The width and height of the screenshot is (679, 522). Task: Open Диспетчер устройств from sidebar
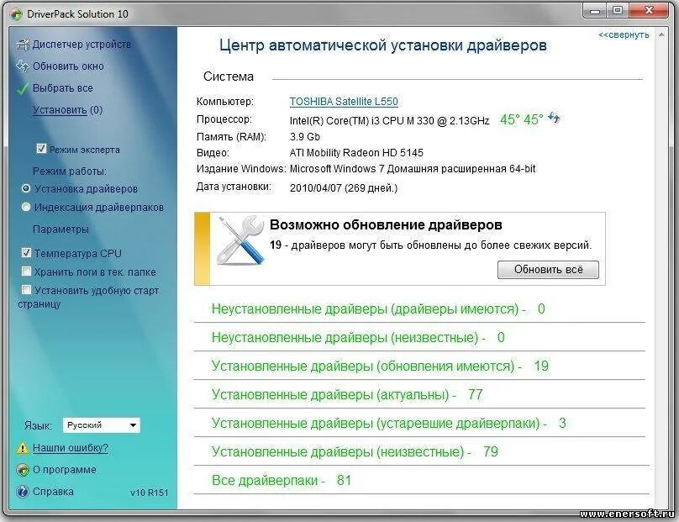(x=82, y=45)
